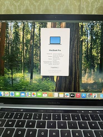Open the Окно menu
Viewport: 103px width, 137px height.
click(x=24, y=21)
